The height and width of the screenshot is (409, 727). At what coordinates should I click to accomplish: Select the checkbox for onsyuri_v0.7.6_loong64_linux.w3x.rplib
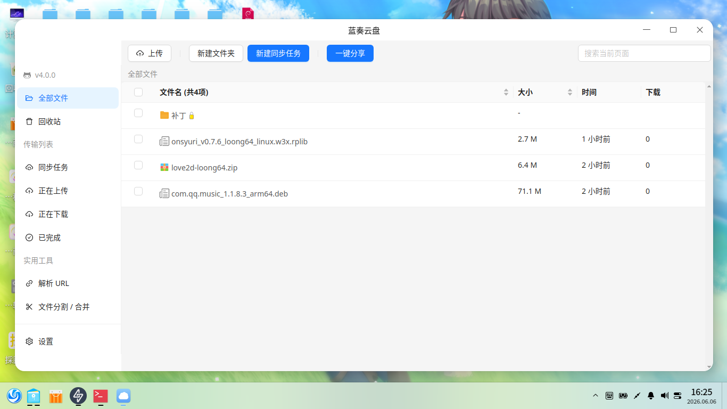tap(138, 139)
